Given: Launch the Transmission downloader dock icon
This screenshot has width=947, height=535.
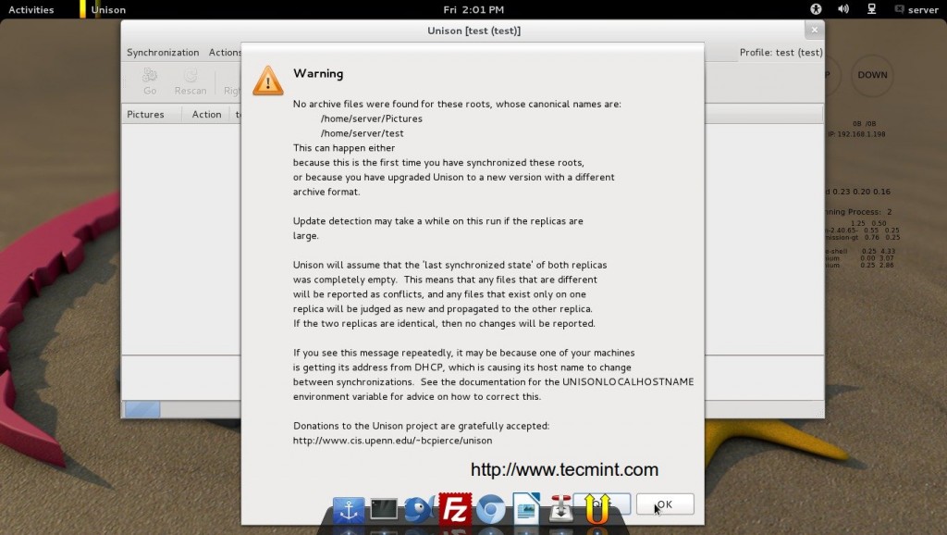Looking at the screenshot, I should tap(560, 508).
